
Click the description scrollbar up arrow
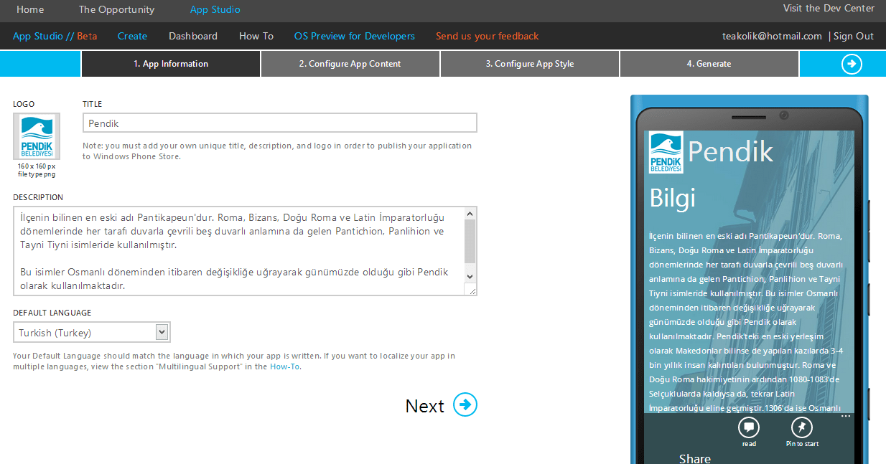coord(470,213)
